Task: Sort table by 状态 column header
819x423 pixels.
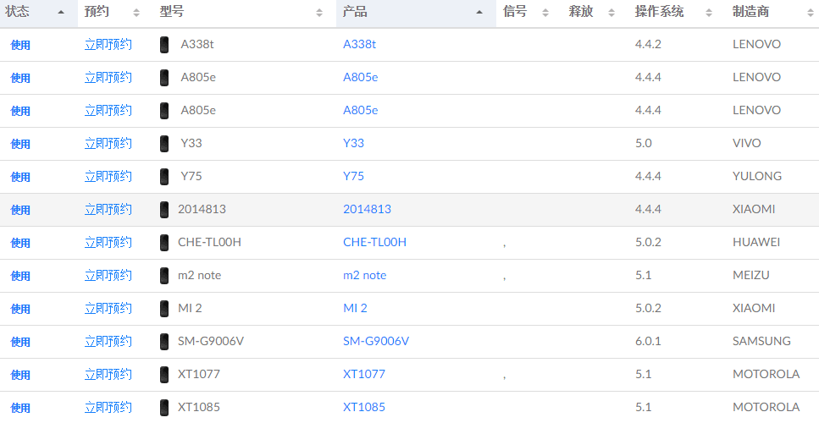Action: [39, 12]
